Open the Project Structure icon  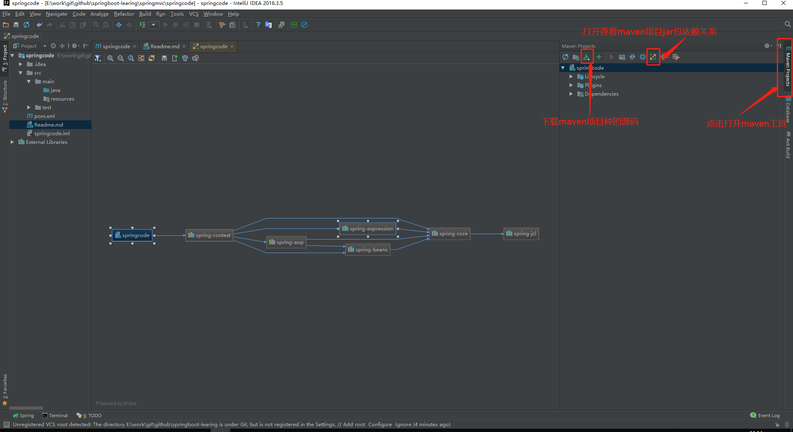coord(233,25)
